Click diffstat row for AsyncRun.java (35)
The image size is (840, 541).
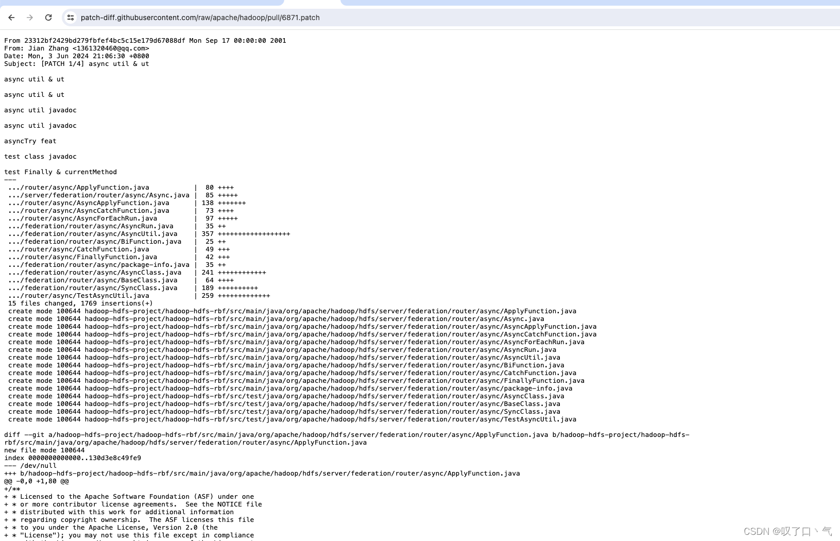click(x=117, y=226)
